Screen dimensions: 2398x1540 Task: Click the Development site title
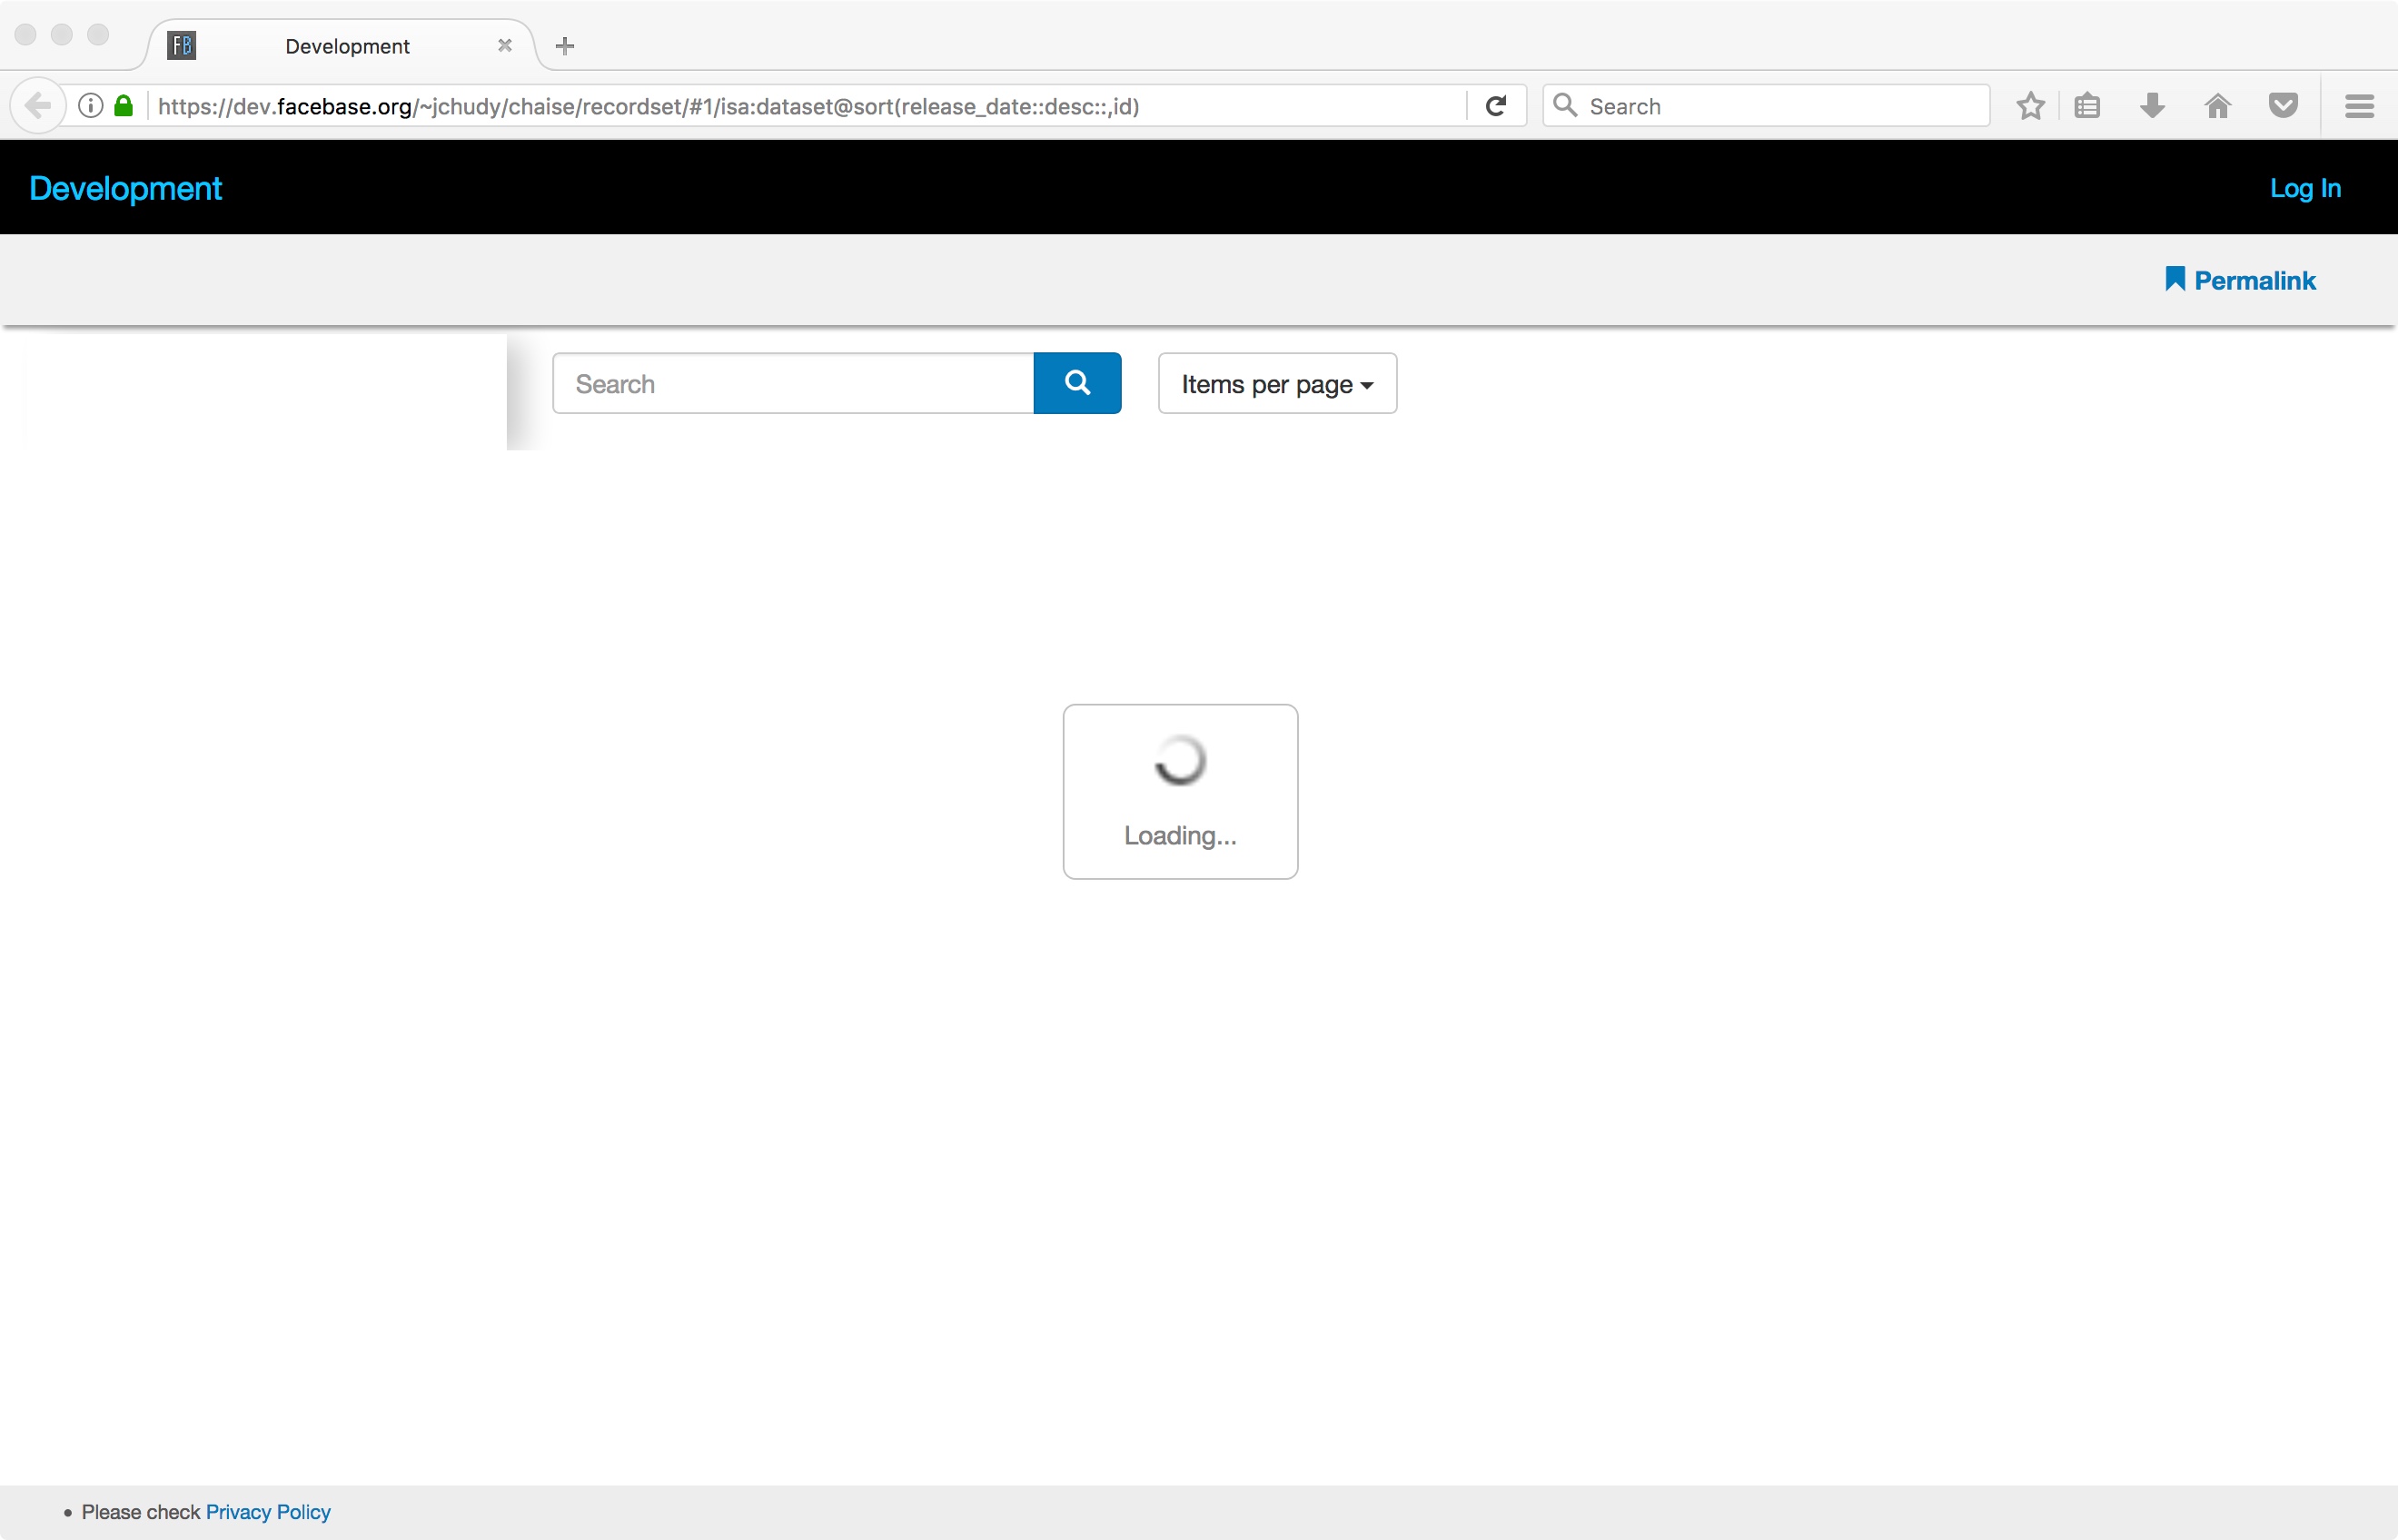click(x=125, y=188)
